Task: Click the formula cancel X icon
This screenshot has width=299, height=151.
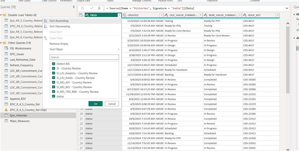Action: [83, 8]
